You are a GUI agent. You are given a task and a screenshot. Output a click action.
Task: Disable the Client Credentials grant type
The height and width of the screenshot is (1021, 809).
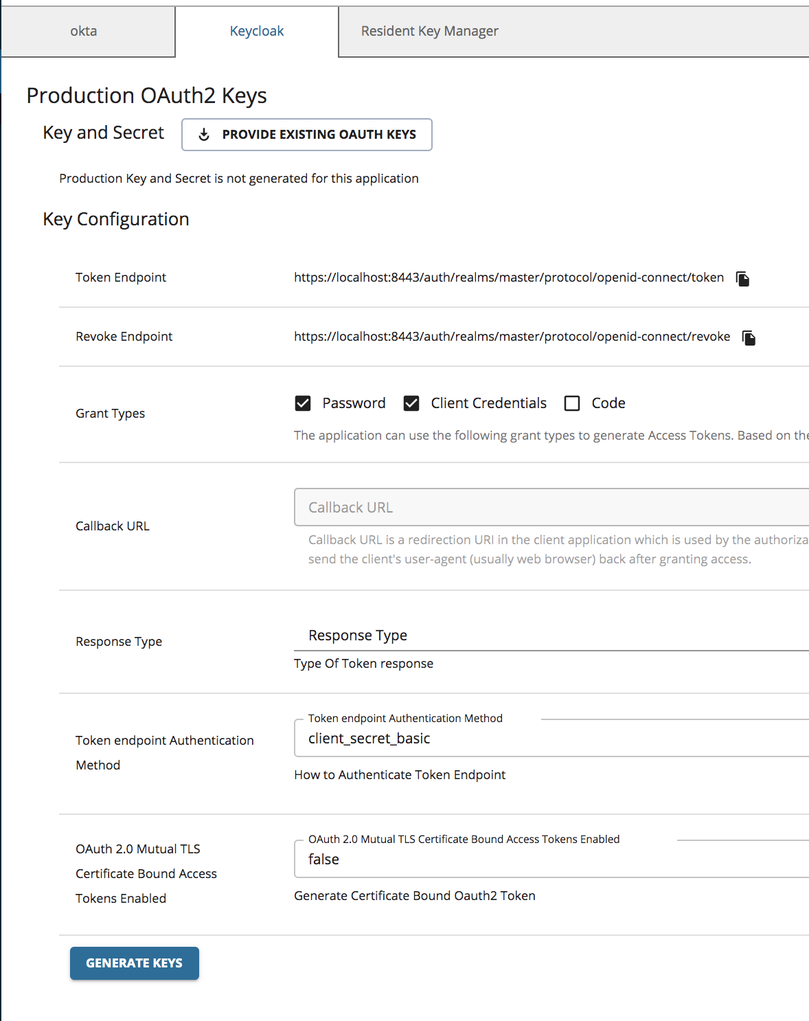point(411,403)
